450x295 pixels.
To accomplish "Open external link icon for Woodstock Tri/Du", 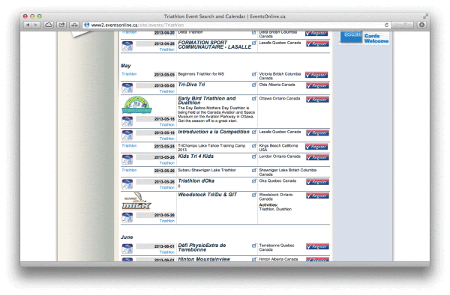I will (254, 195).
